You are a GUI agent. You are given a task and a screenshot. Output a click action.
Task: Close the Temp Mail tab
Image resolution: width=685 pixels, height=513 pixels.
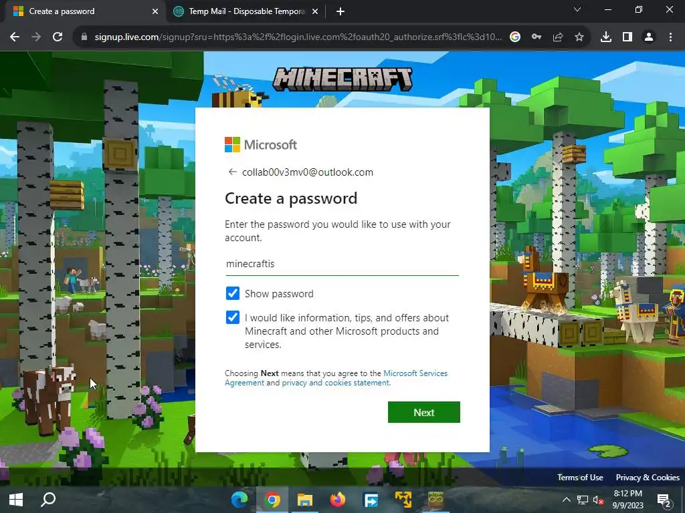coord(315,12)
